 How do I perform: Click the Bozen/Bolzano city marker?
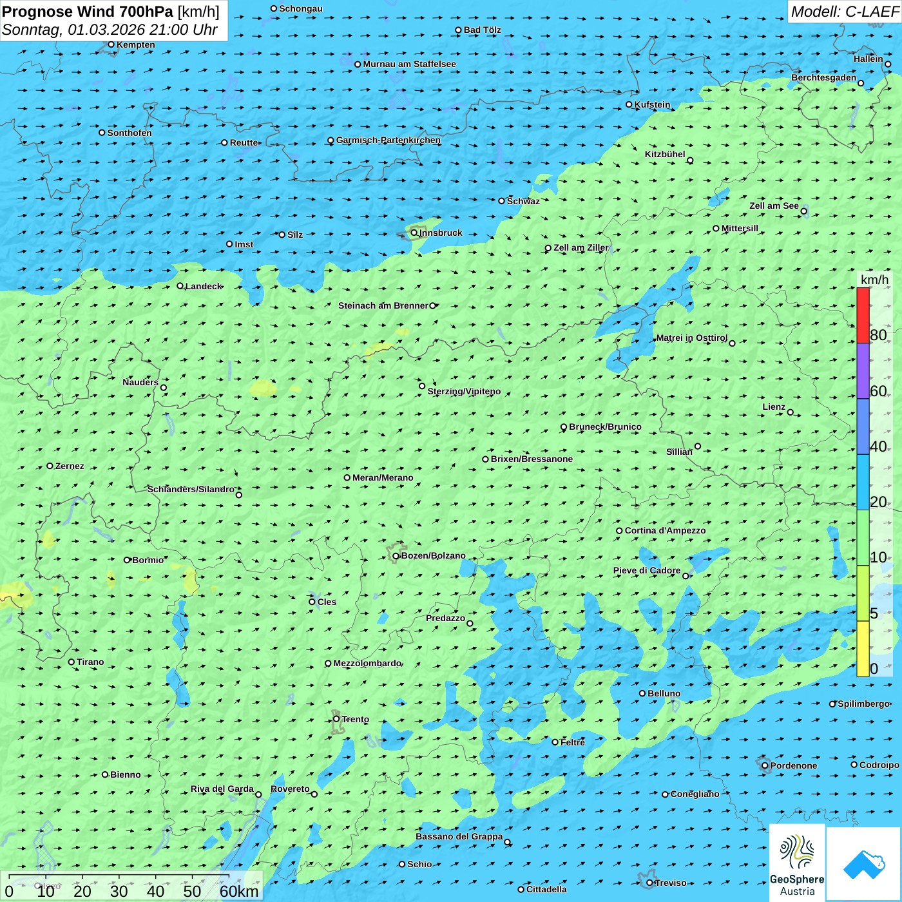[396, 555]
